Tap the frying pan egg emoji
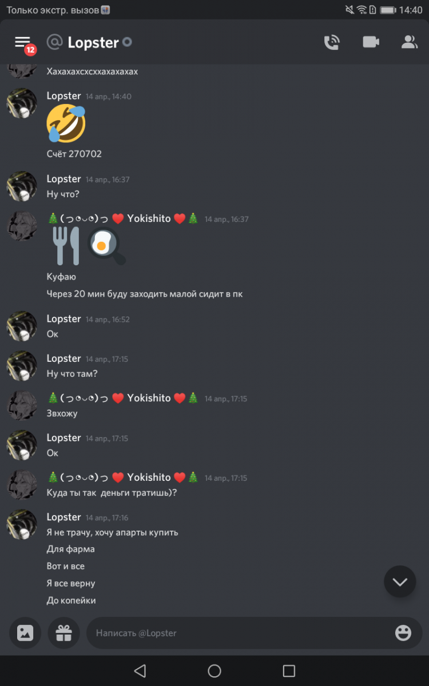The image size is (429, 686). (107, 247)
